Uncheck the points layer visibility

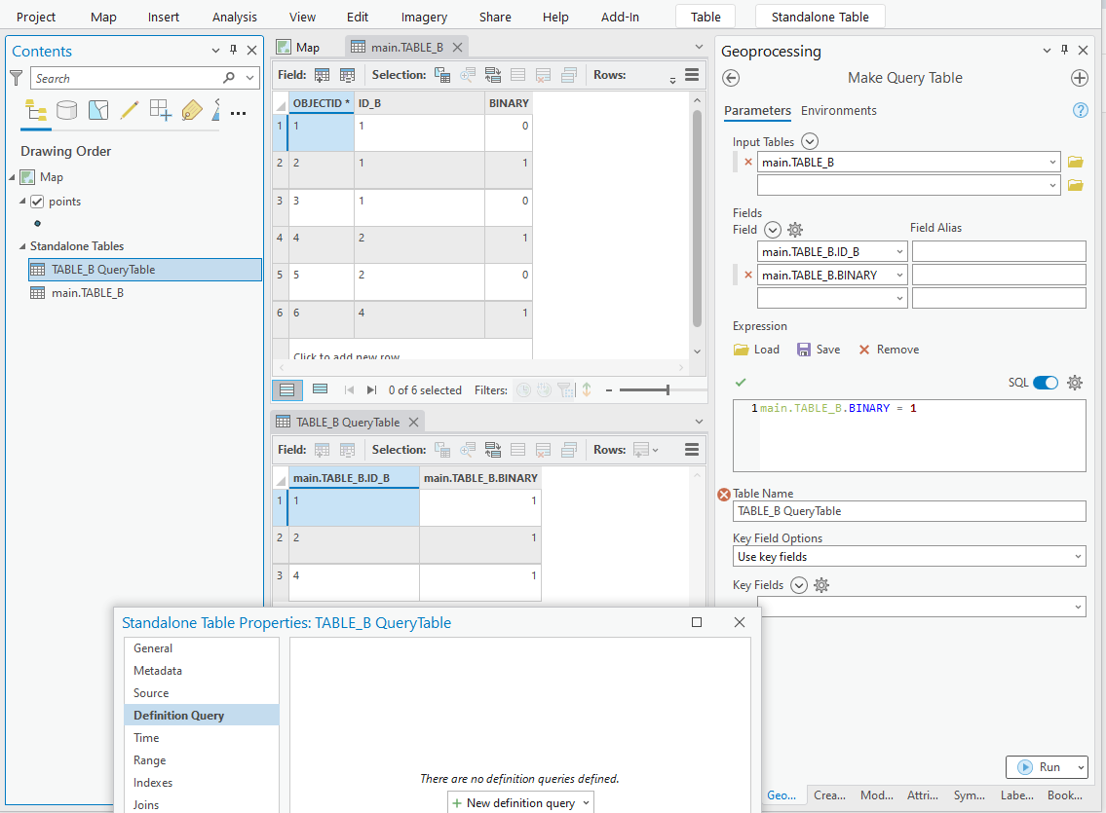point(38,201)
